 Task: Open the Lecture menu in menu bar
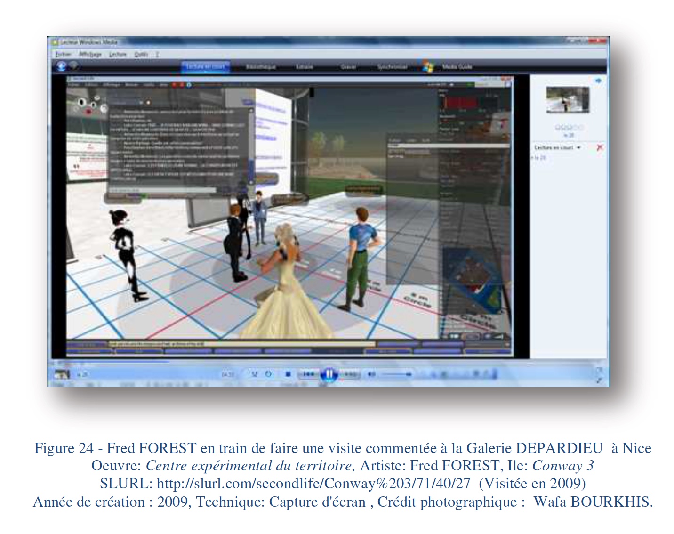coord(118,54)
